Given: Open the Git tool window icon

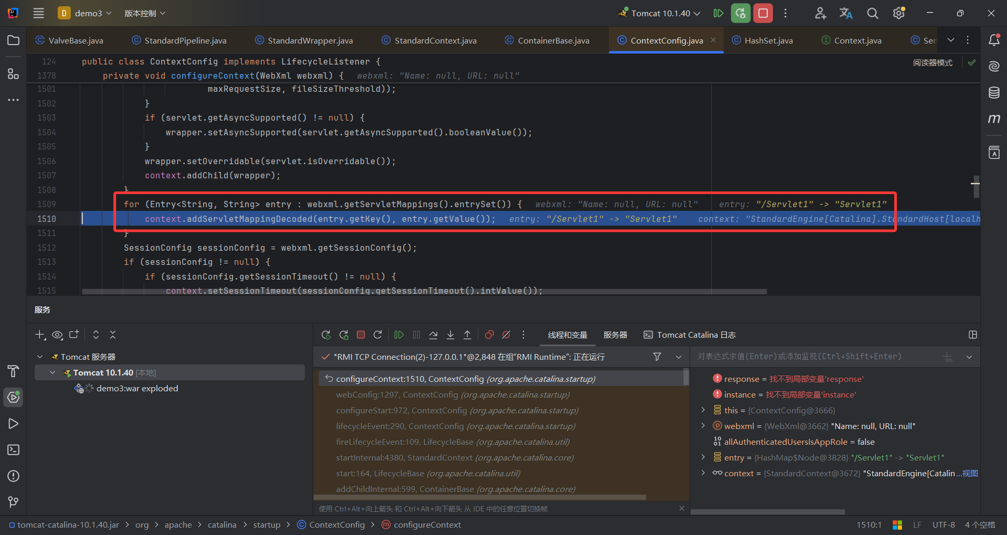Looking at the screenshot, I should click(x=13, y=502).
